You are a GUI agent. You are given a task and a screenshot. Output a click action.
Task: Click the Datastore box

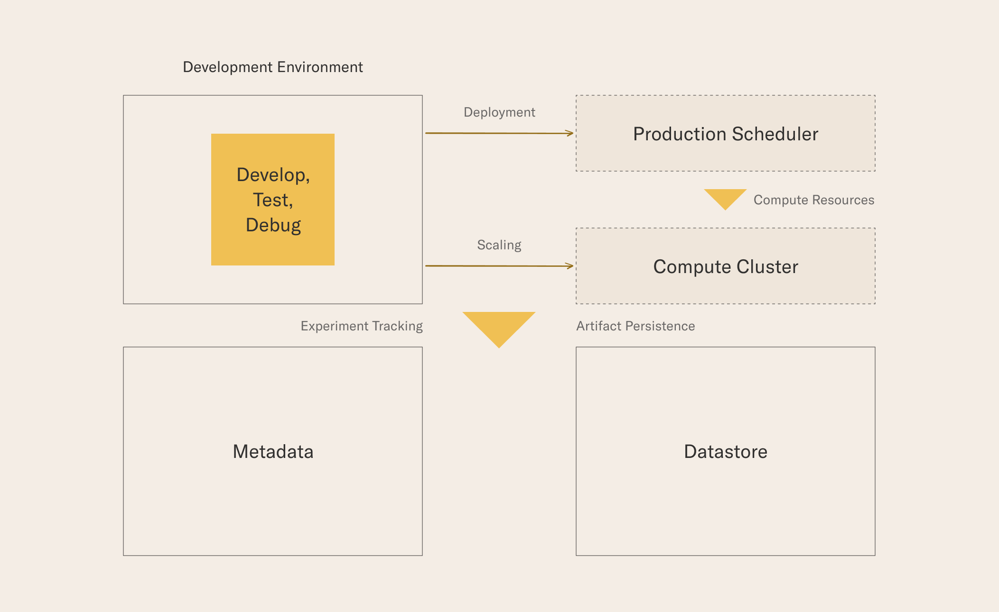[726, 451]
